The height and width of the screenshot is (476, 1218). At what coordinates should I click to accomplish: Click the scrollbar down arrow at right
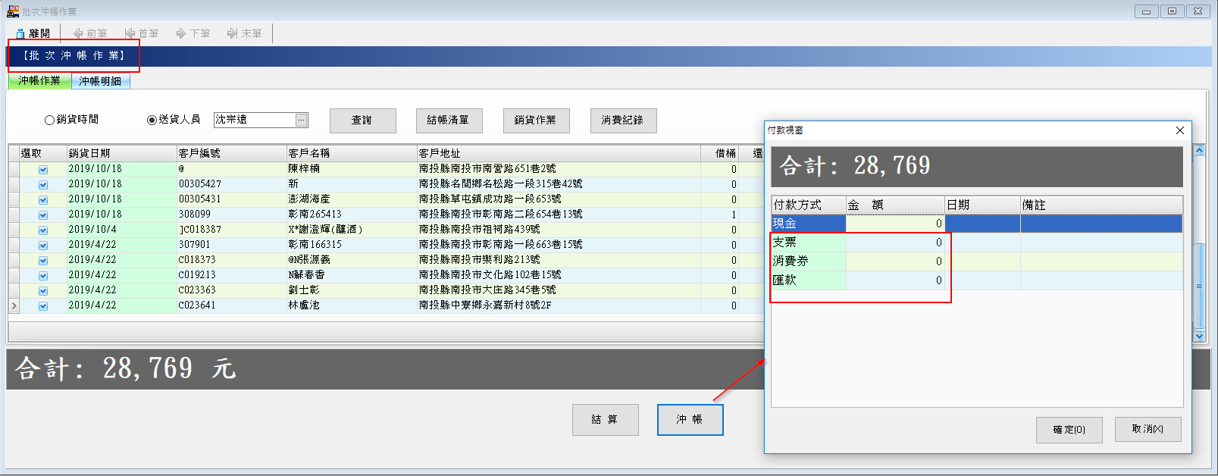[x=1199, y=336]
